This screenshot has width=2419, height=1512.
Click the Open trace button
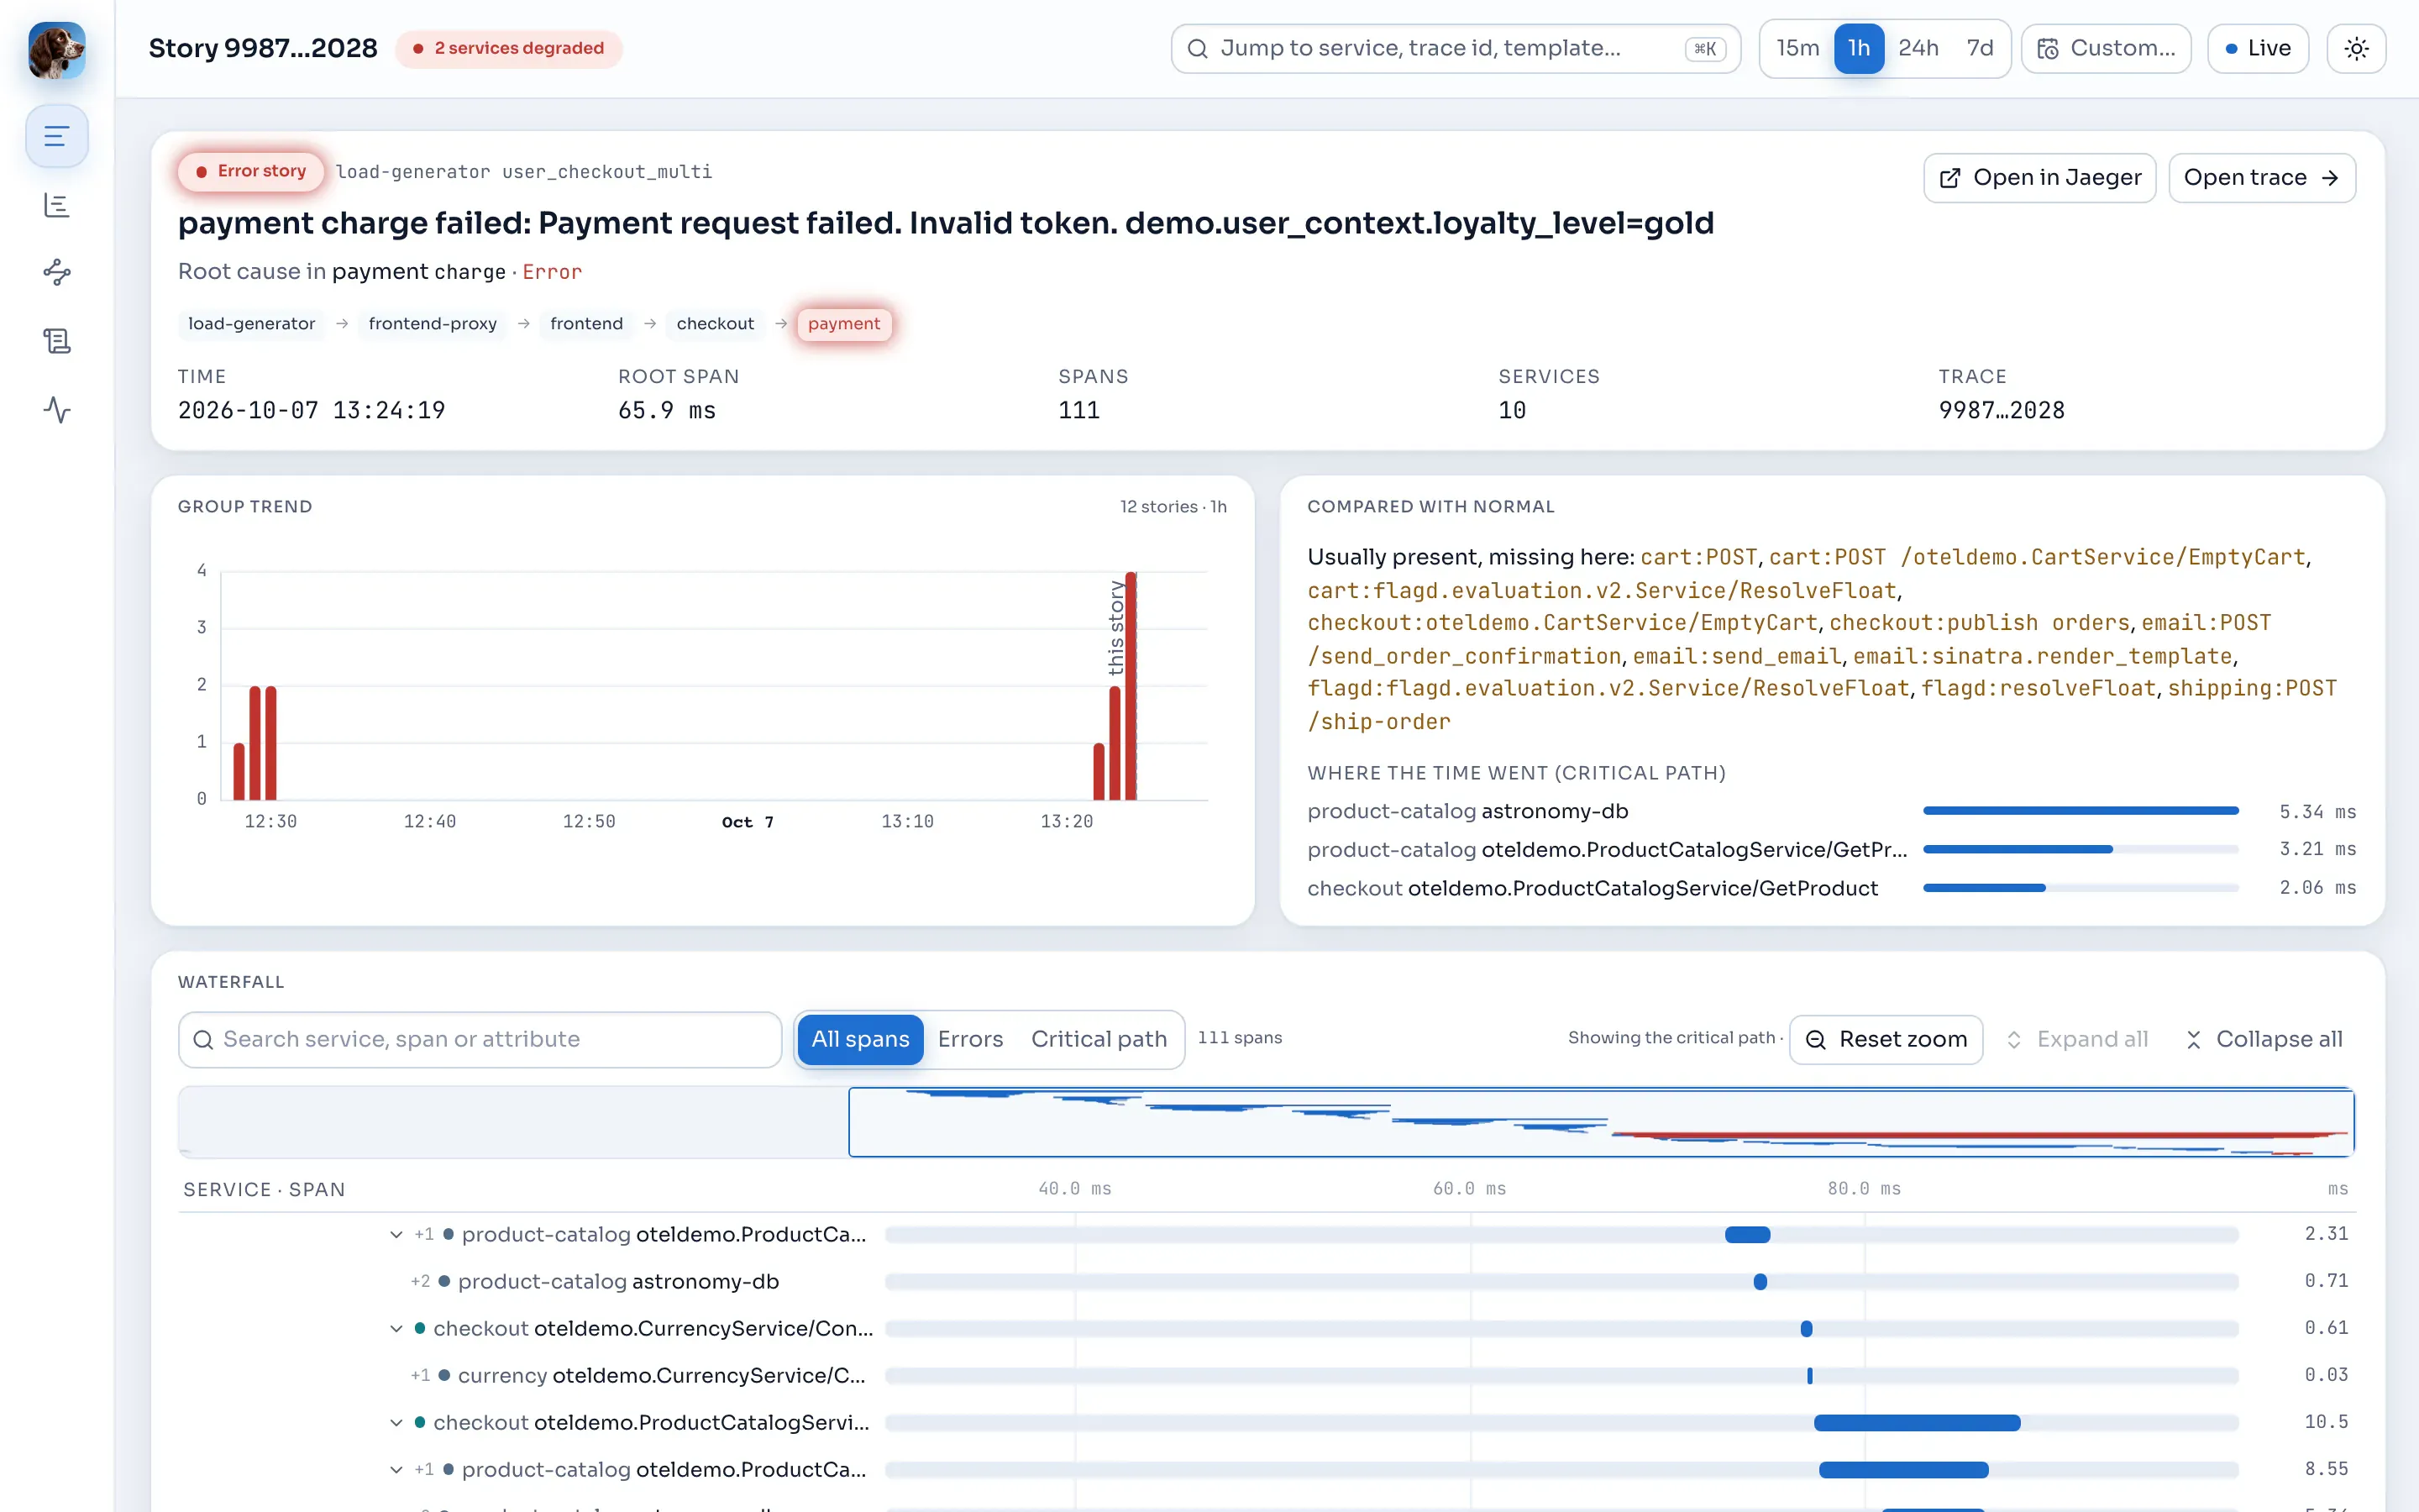pos(2261,178)
